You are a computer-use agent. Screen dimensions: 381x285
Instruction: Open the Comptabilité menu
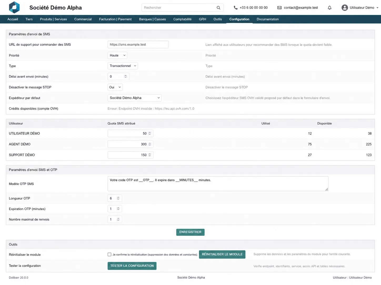pyautogui.click(x=182, y=19)
